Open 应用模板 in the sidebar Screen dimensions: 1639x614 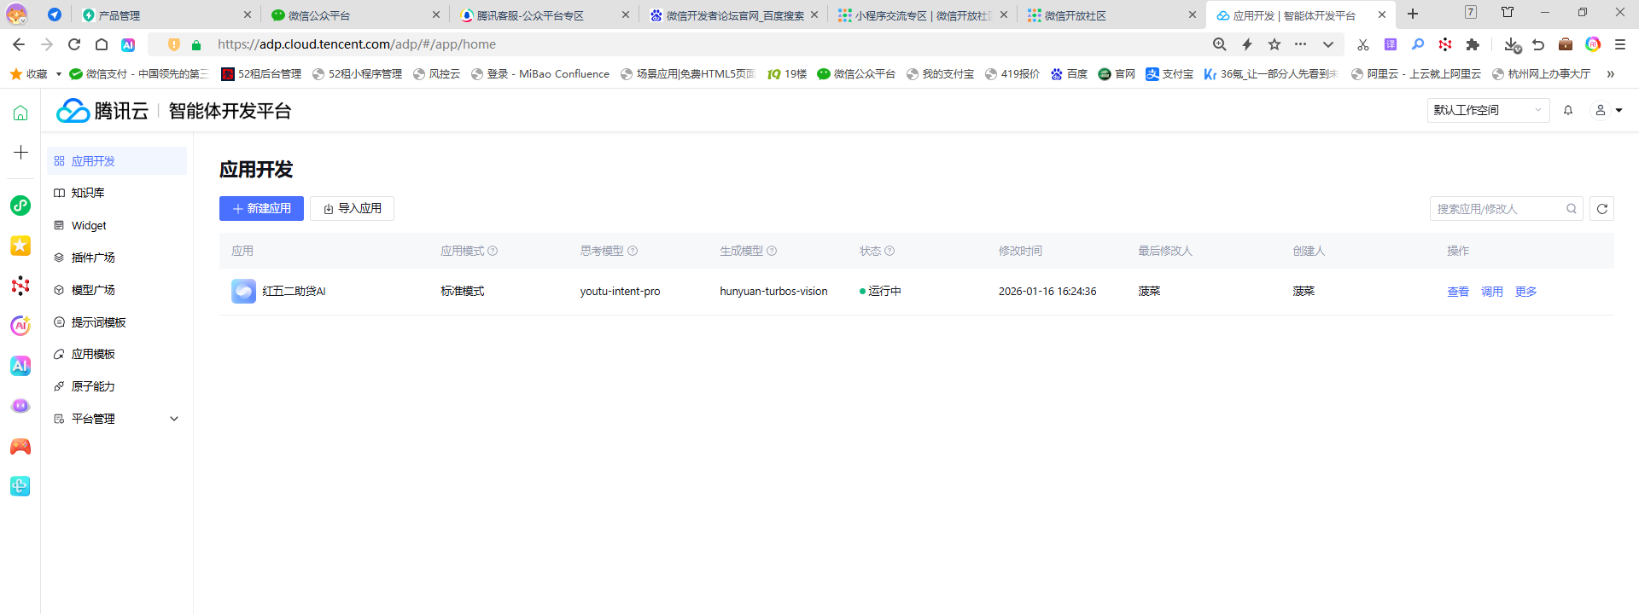[117, 354]
